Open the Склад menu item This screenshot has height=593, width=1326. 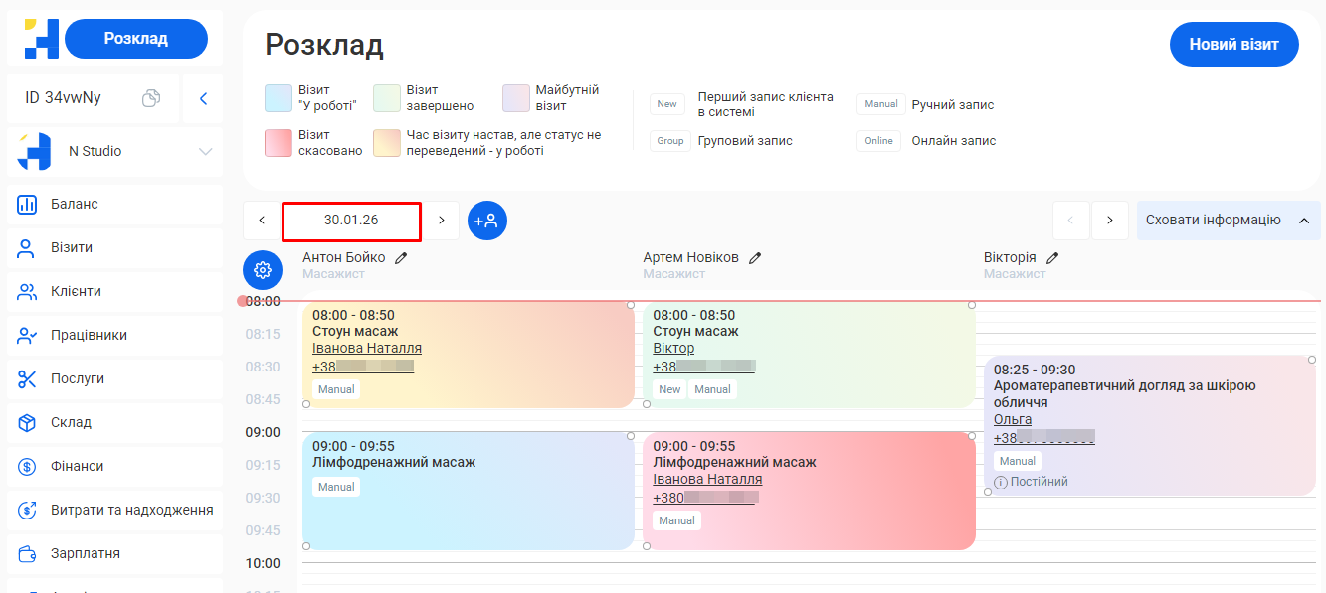coord(71,422)
